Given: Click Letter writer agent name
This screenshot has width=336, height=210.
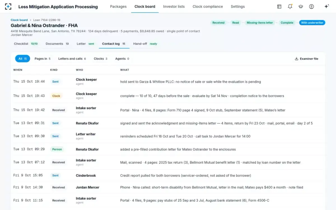Looking at the screenshot, I should [86, 134].
